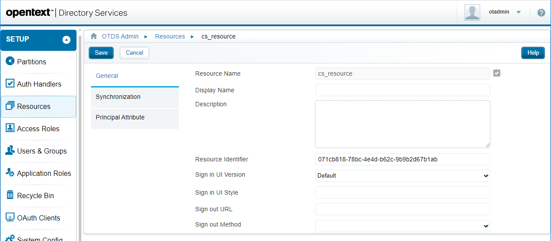Open the Sign in UI Version dropdown
The height and width of the screenshot is (241, 551).
402,176
